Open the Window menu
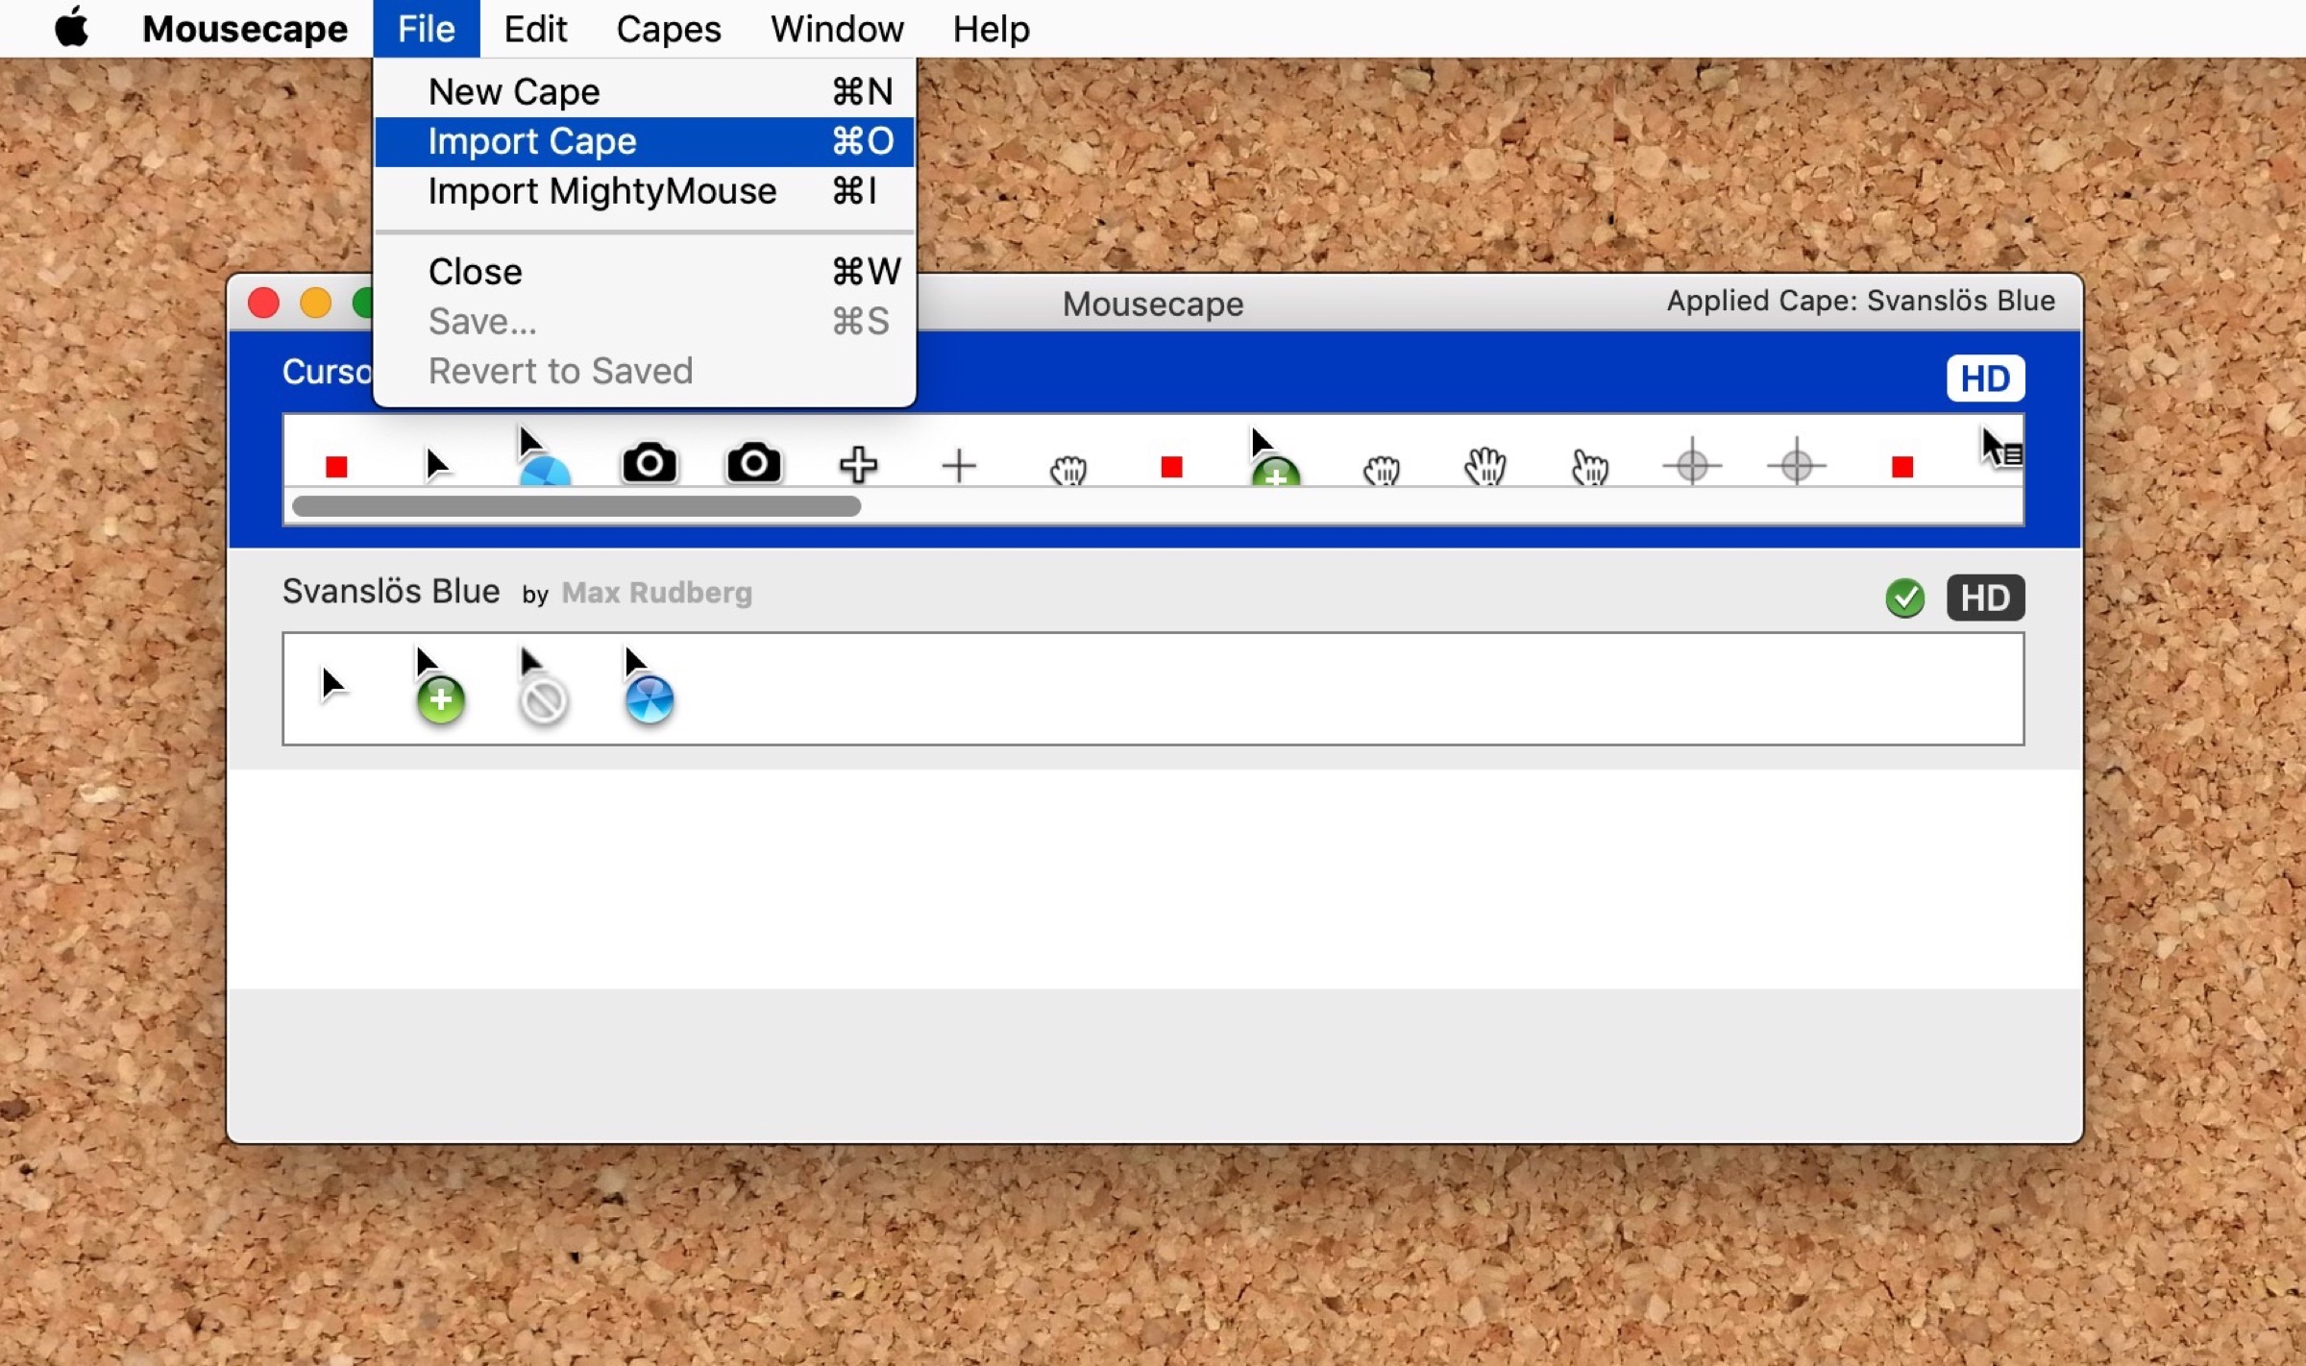 (836, 29)
